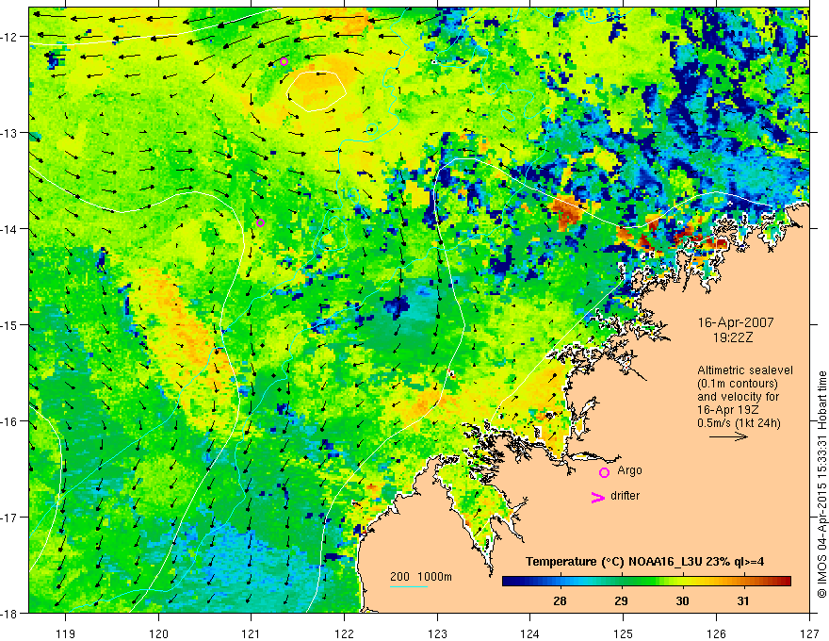The width and height of the screenshot is (829, 641).
Task: Click the '0.5m/s (1kt 24h)' label
Action: tap(739, 423)
